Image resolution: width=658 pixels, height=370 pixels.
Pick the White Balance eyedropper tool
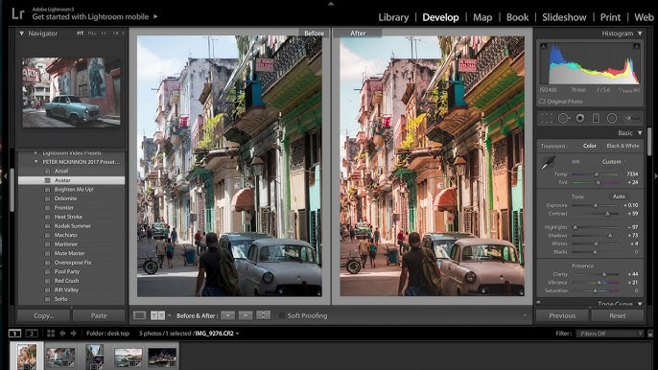pyautogui.click(x=548, y=162)
